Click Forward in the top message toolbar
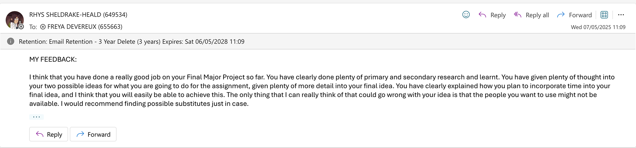The width and height of the screenshot is (636, 148). pyautogui.click(x=574, y=15)
